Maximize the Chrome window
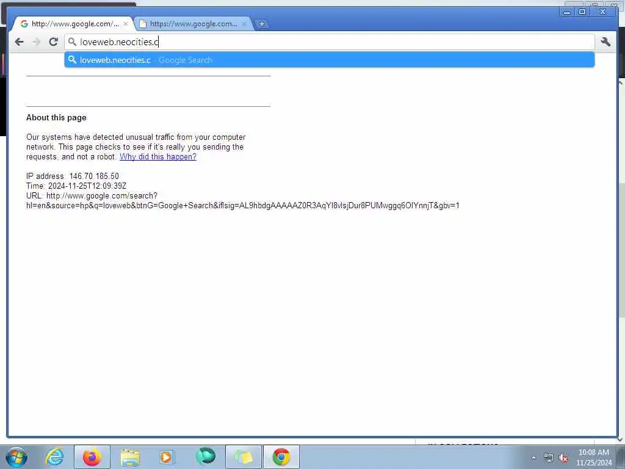The width and height of the screenshot is (625, 469). click(582, 12)
